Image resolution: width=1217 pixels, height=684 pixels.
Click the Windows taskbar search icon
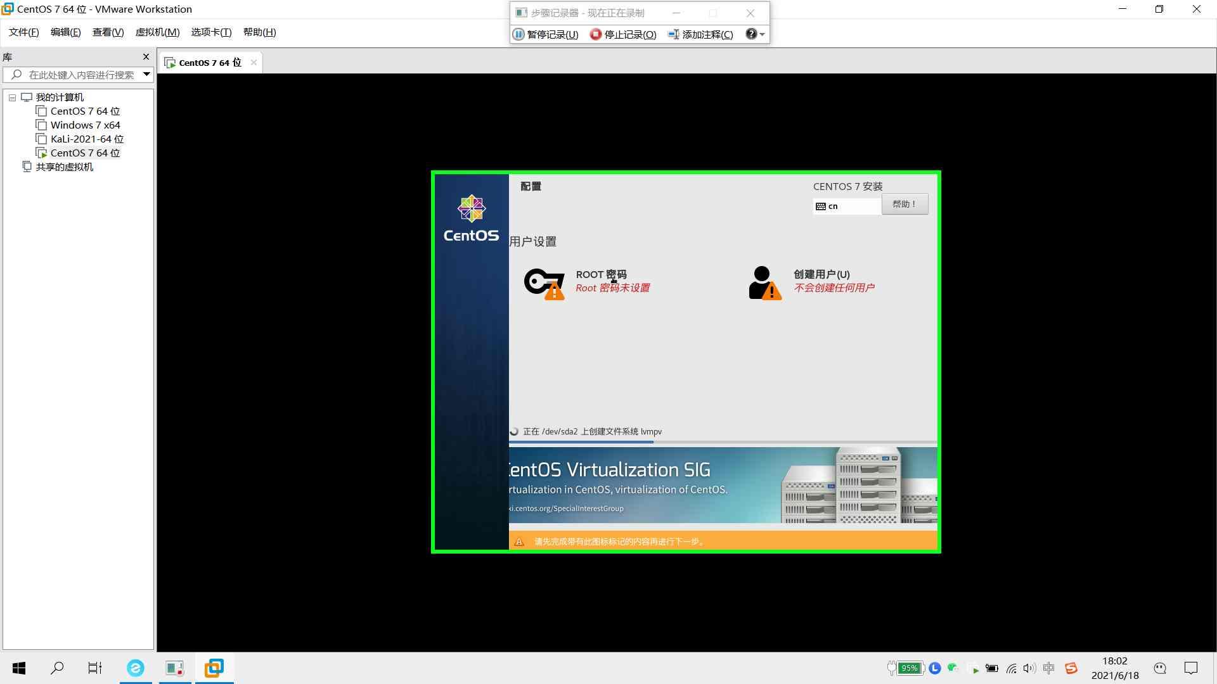coord(57,668)
